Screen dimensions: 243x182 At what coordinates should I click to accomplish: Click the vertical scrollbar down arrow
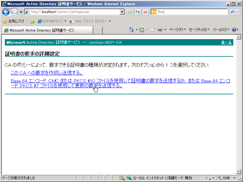(x=238, y=172)
